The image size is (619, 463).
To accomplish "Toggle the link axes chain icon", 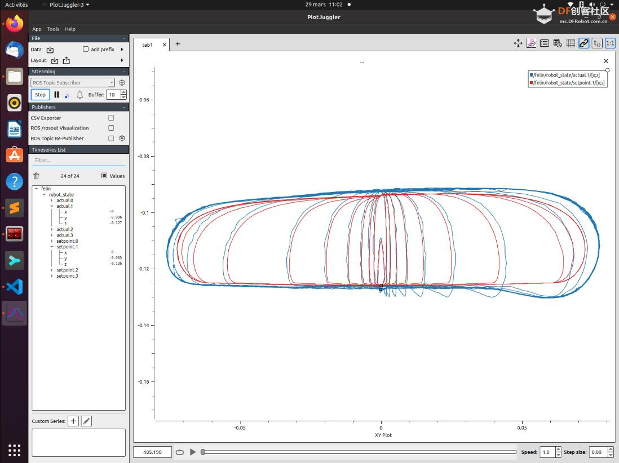I will (584, 43).
